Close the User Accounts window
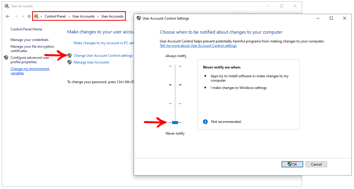Image resolution: width=354 pixels, height=189 pixels. (x=295, y=6)
